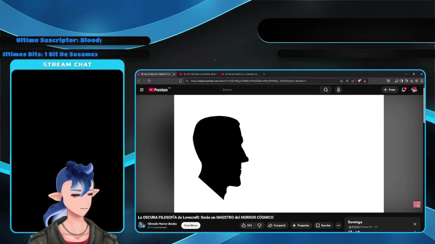The image size is (435, 244).
Task: Bookmark this page using the bookmark icon
Action: pyautogui.click(x=180, y=81)
